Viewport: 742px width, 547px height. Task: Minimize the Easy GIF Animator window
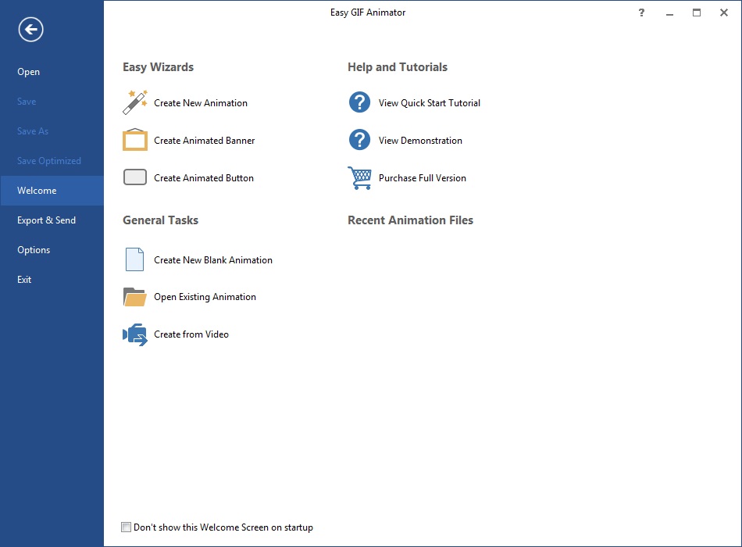669,13
